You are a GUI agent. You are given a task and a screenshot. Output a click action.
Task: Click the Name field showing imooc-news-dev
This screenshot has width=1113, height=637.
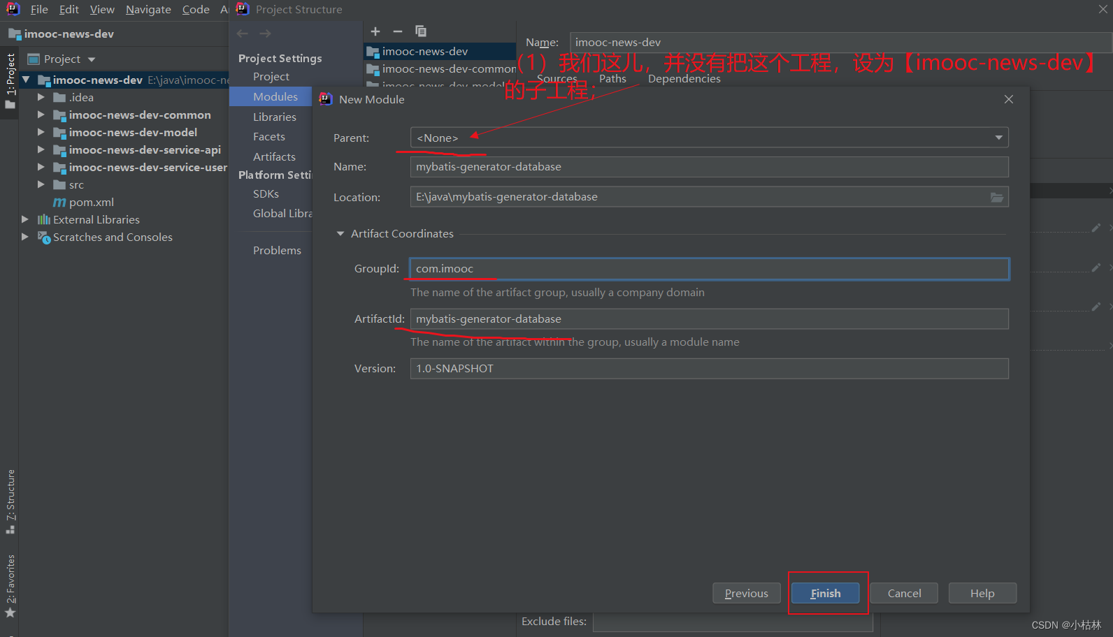coord(840,43)
